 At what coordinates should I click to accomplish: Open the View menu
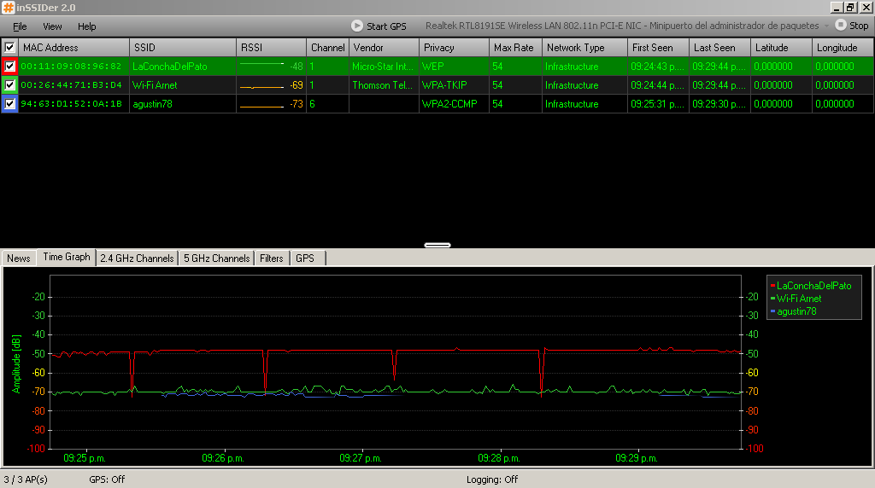[52, 26]
